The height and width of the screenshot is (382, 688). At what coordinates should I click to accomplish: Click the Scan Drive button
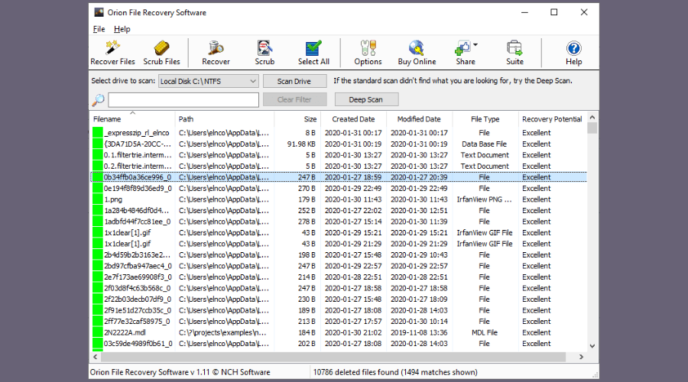coord(294,81)
